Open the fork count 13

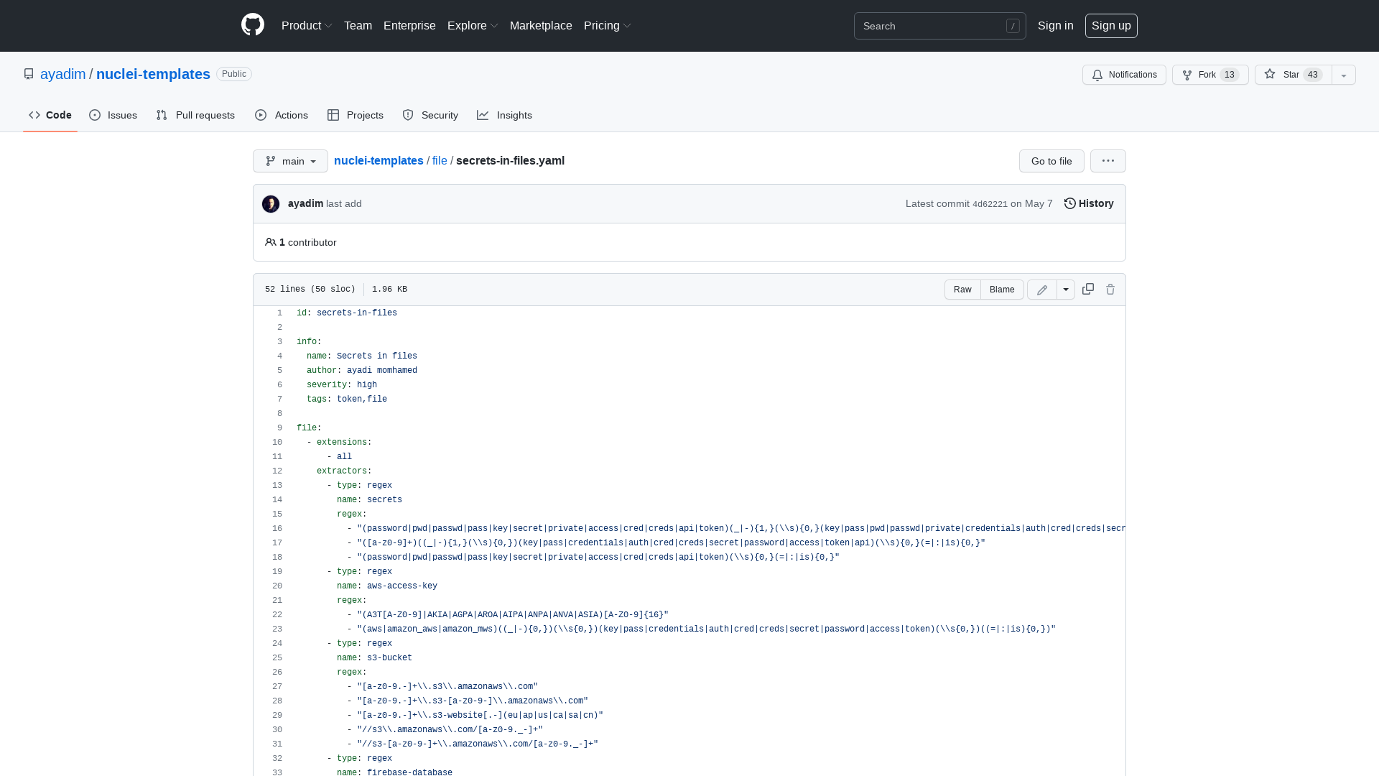pos(1230,75)
